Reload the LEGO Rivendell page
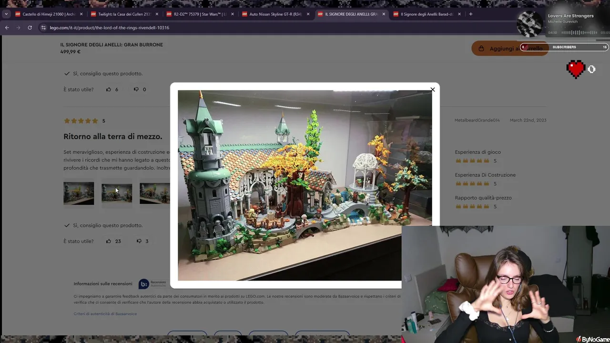 [x=30, y=28]
